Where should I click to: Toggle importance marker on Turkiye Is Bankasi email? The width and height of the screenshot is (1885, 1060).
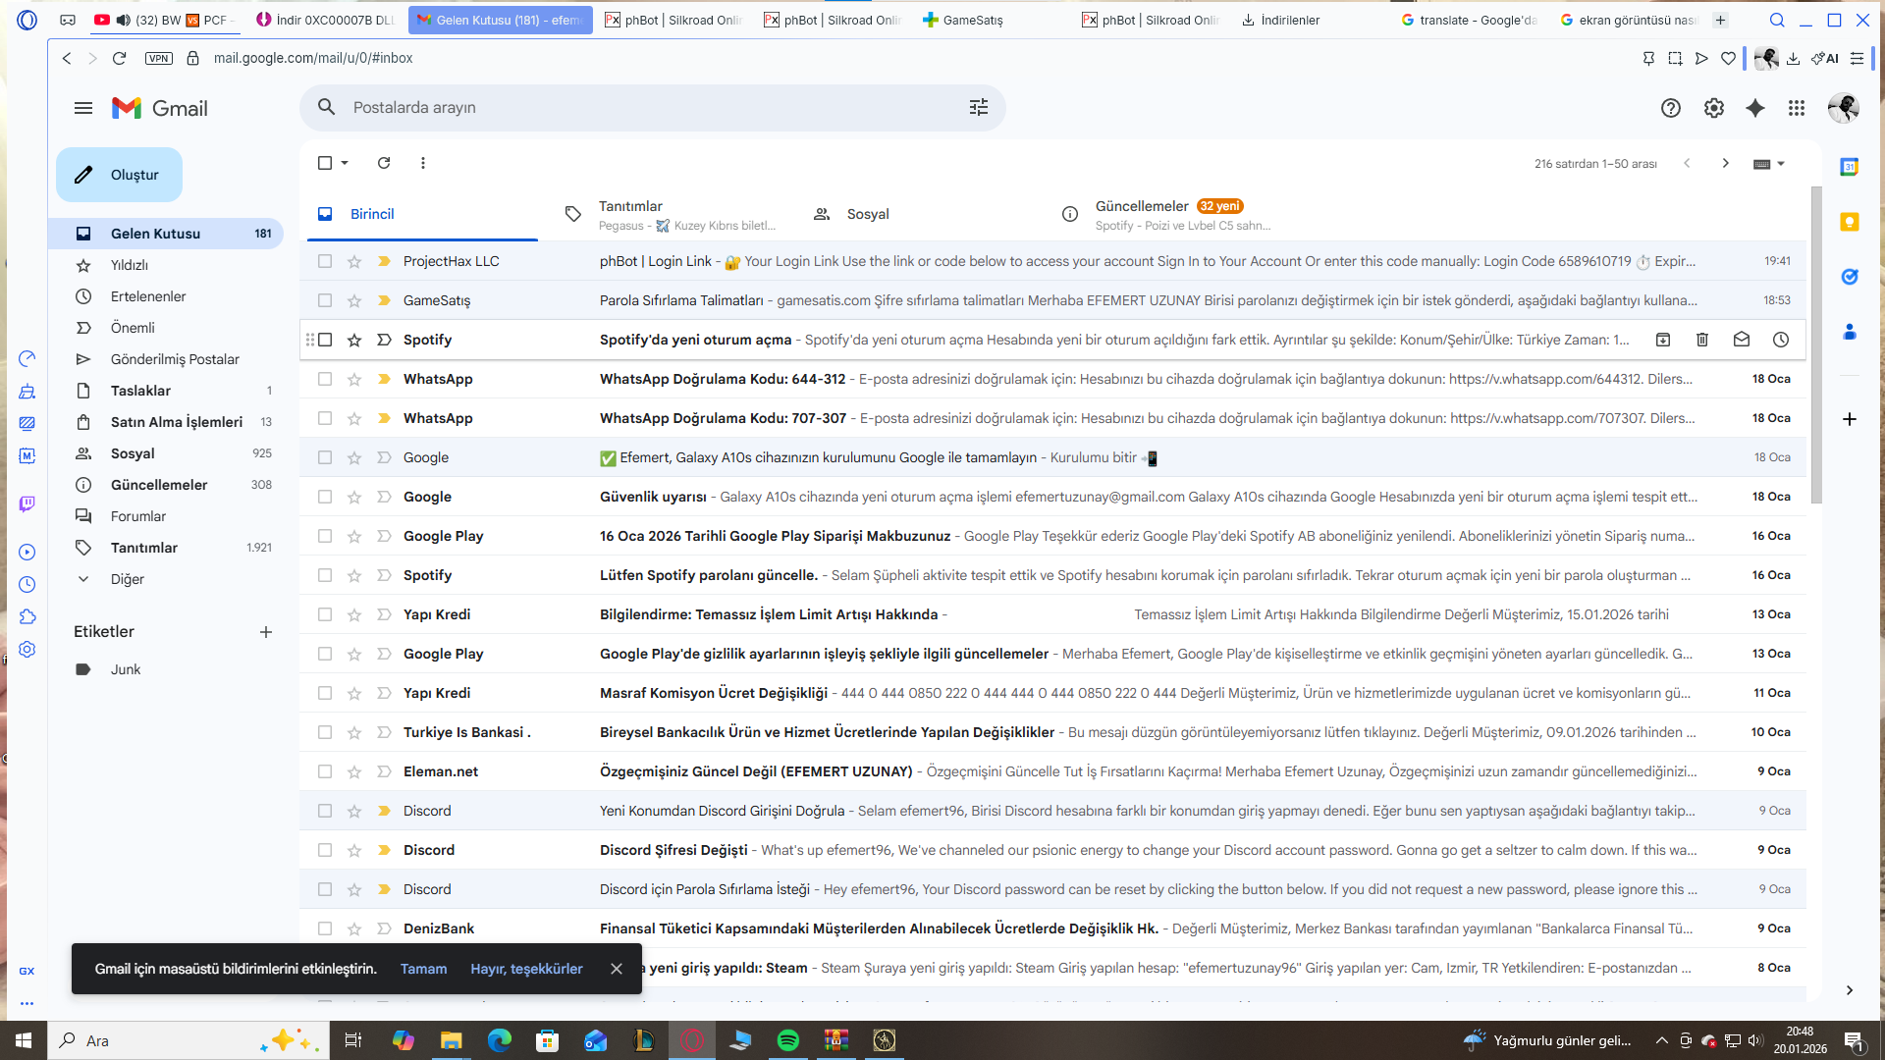click(x=384, y=732)
